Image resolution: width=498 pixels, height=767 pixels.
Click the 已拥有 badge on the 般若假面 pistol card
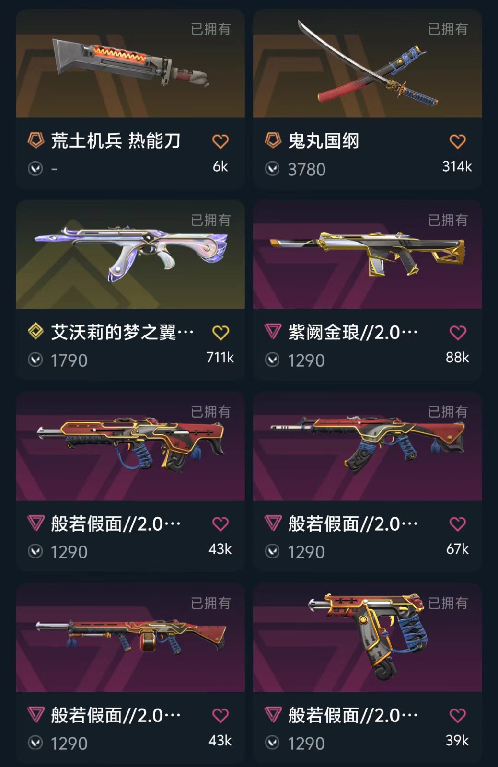tap(448, 603)
